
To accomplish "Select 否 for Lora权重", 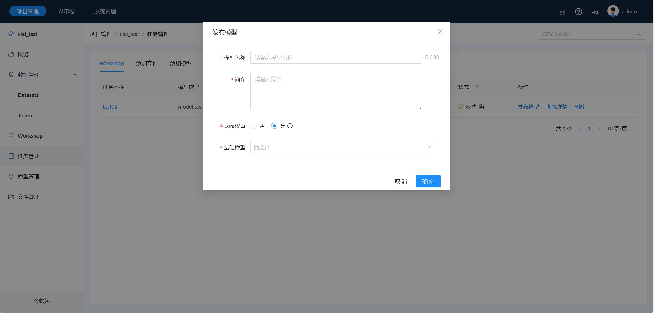I will pyautogui.click(x=253, y=126).
